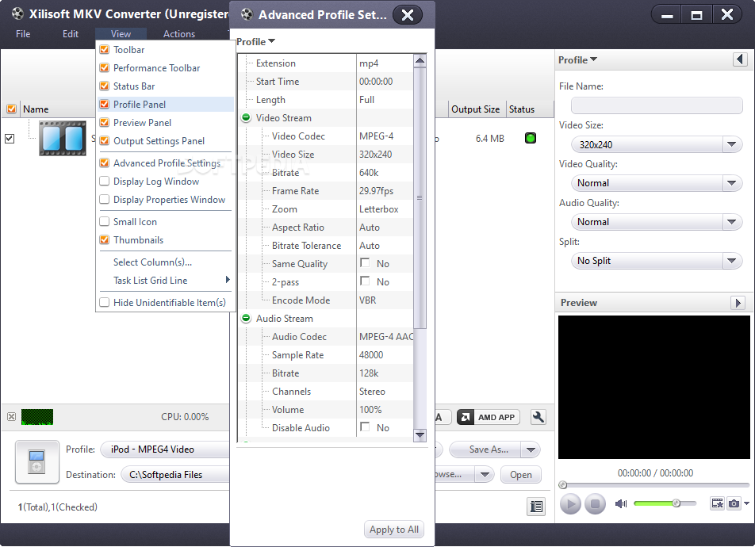Open the Save As arrow dropdown
The image size is (755, 547).
pos(531,449)
